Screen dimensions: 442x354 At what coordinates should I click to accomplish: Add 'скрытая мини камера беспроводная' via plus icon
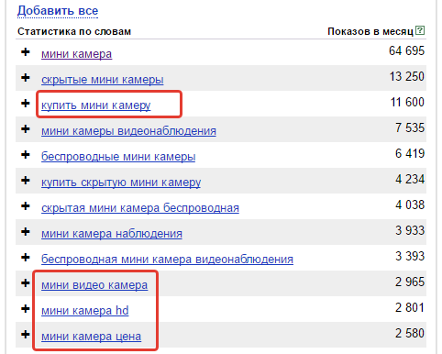pos(26,206)
